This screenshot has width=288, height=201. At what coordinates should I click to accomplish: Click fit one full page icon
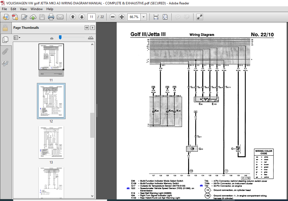(165, 17)
